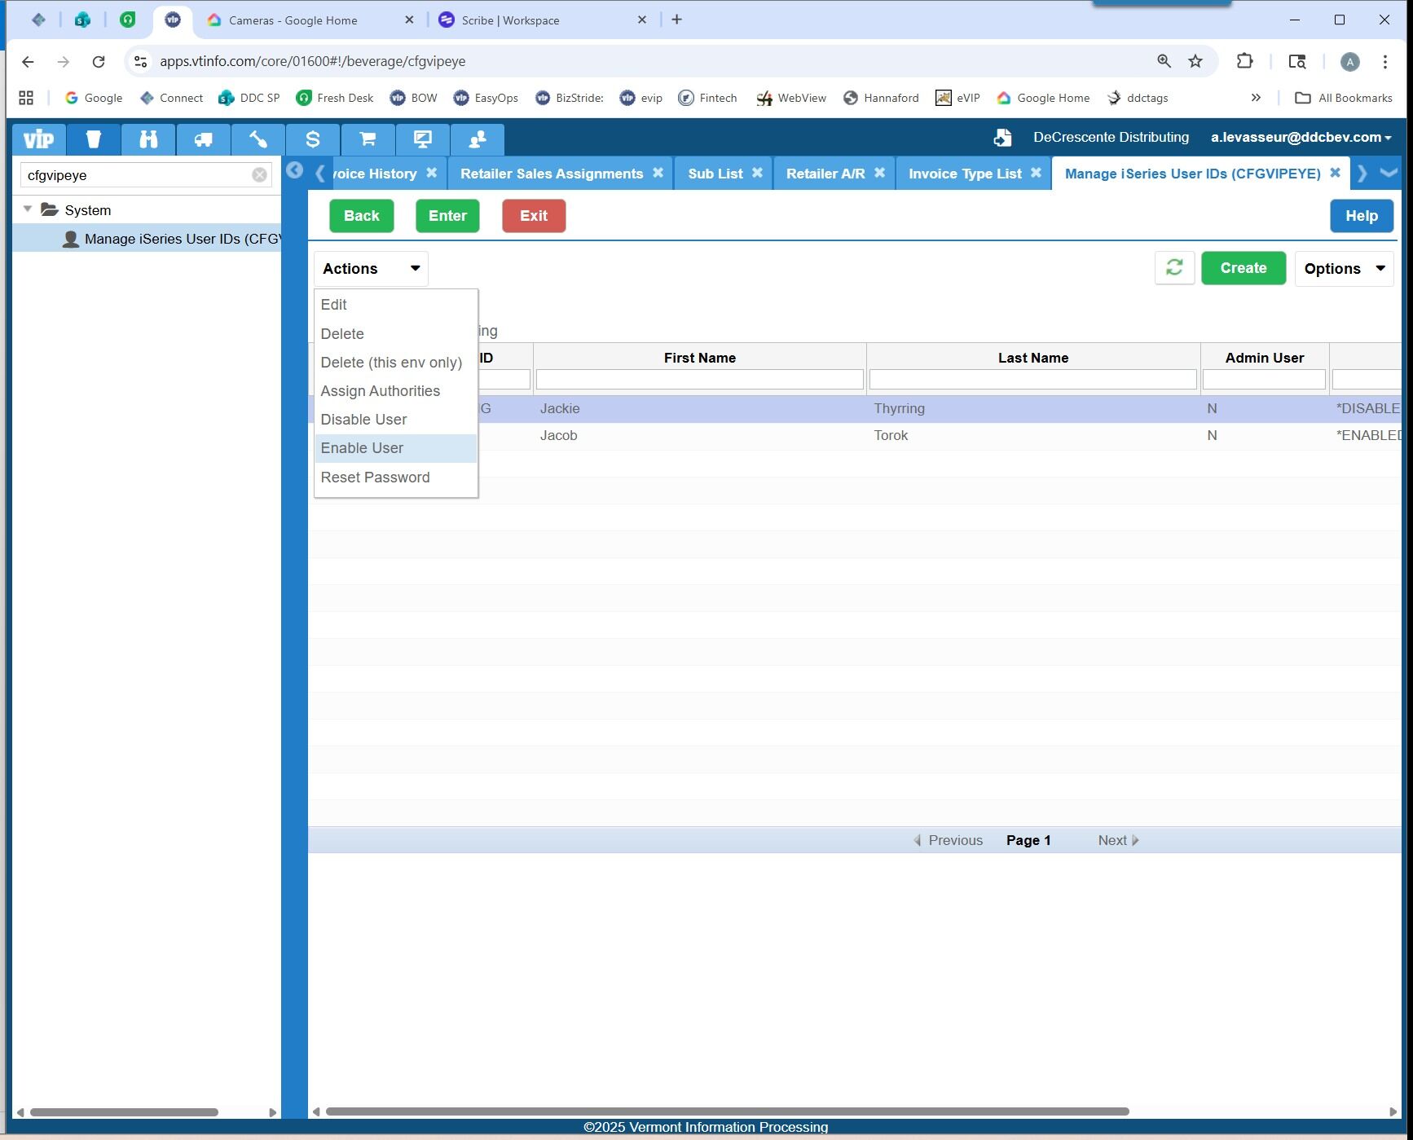Viewport: 1413px width, 1140px height.
Task: Open the Actions dropdown
Action: (x=371, y=269)
